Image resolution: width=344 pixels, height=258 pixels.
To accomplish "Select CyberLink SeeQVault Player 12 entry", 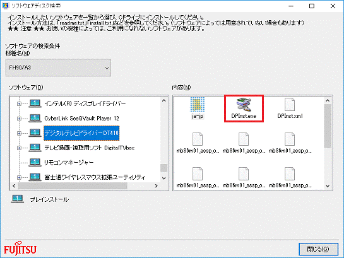I will (81, 119).
